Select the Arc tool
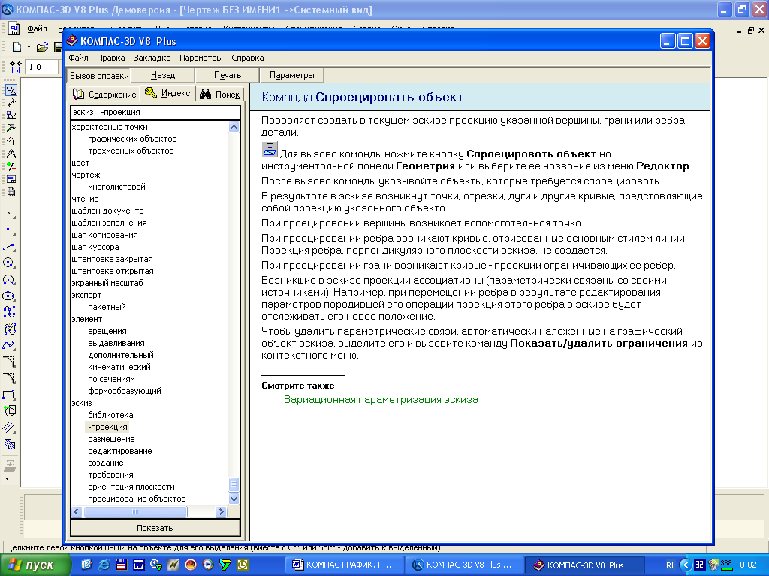Screen dimensions: 769x576 (x=9, y=280)
